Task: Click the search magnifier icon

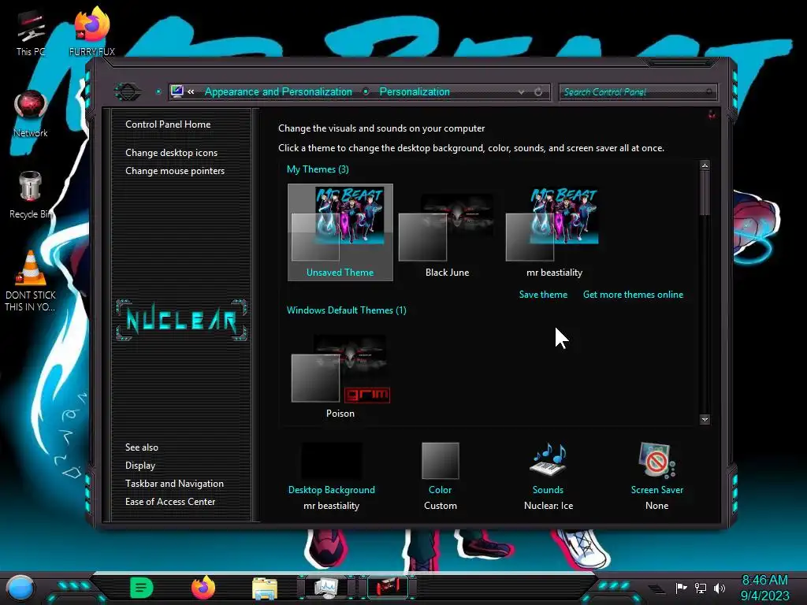Action: point(709,91)
